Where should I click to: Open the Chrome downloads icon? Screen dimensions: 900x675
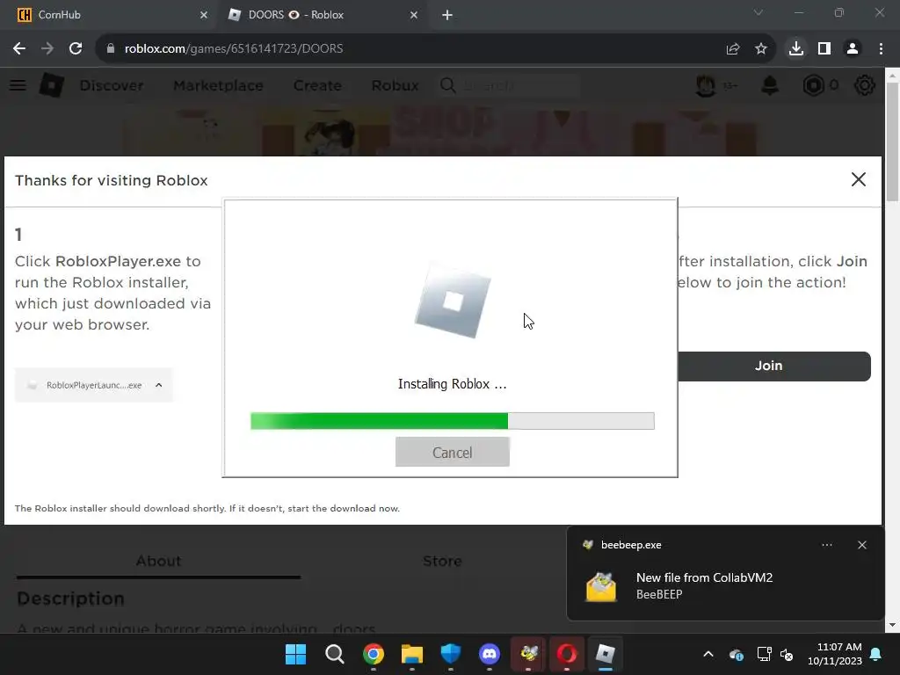[x=796, y=49]
